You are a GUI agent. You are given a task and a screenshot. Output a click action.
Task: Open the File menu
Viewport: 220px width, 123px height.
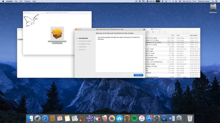[16, 1]
